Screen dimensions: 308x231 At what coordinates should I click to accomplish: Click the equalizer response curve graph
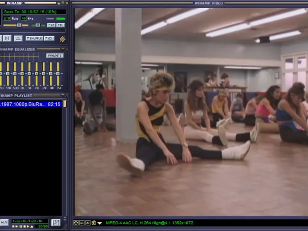pos(20,57)
